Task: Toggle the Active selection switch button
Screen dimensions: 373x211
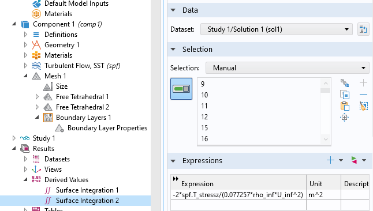Action: click(181, 89)
